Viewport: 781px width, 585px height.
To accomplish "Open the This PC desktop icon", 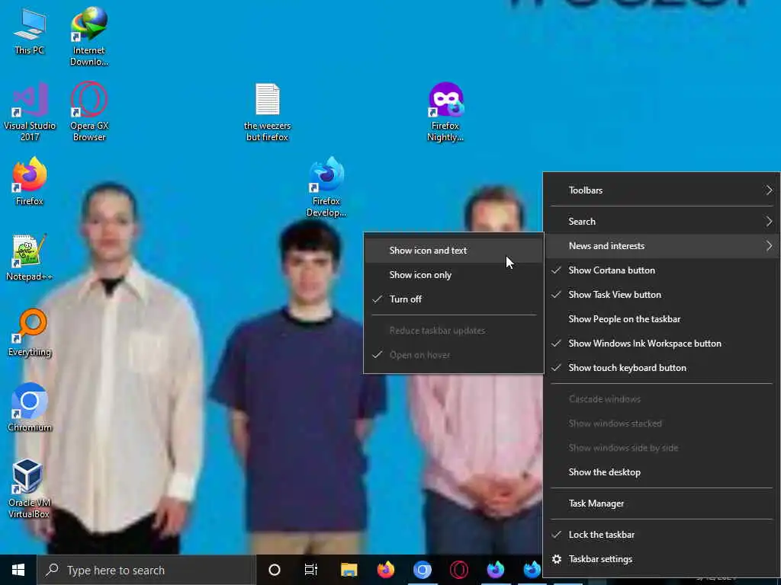I will pos(30,31).
